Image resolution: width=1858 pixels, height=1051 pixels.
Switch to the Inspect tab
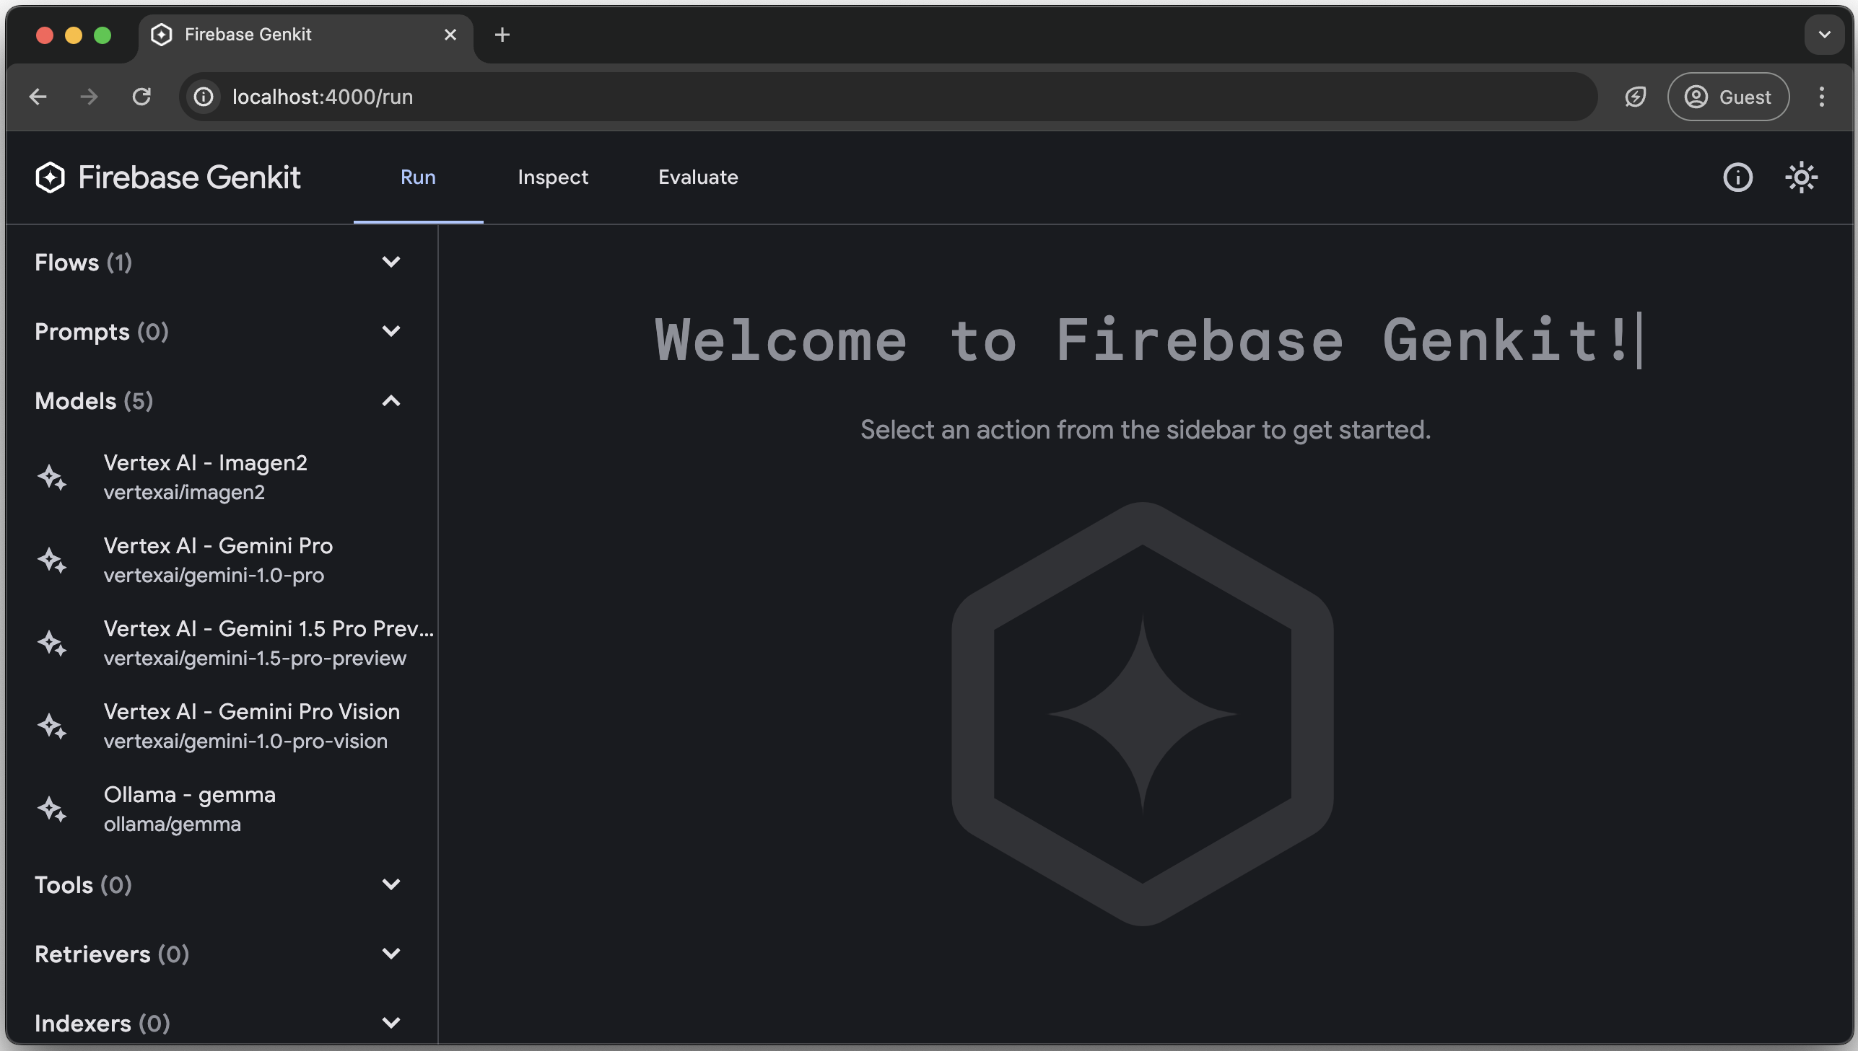click(x=554, y=177)
